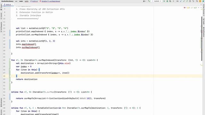
Task: Open Search Everywhere magnifier icon
Action: coord(197,1)
